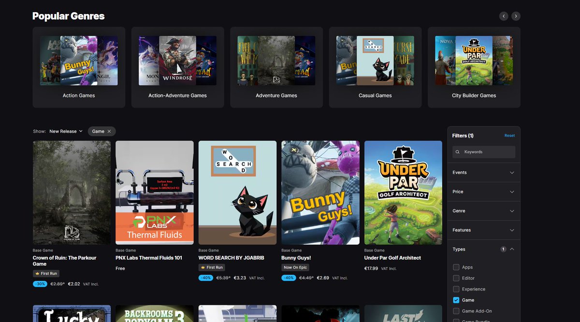Enable the Editor type checkbox

tap(456, 278)
